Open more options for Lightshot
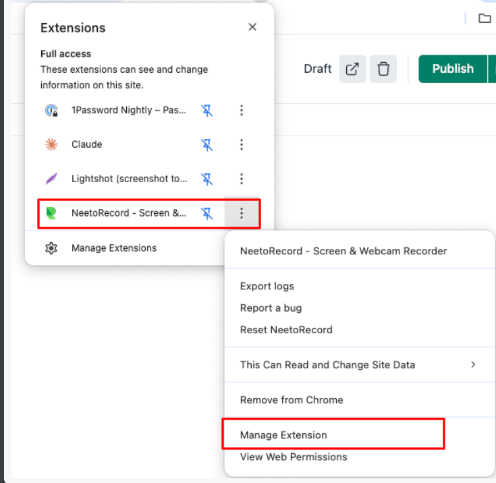 [x=242, y=179]
